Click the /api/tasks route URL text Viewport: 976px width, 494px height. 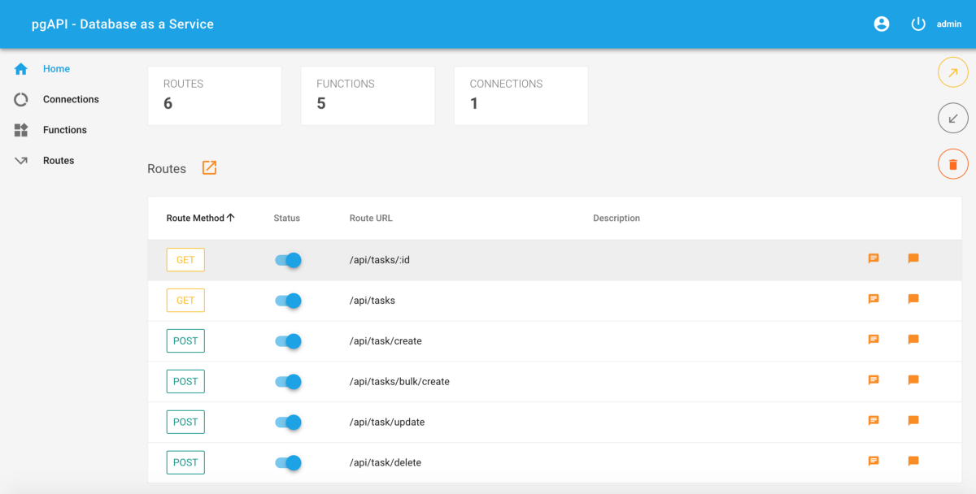[372, 301]
